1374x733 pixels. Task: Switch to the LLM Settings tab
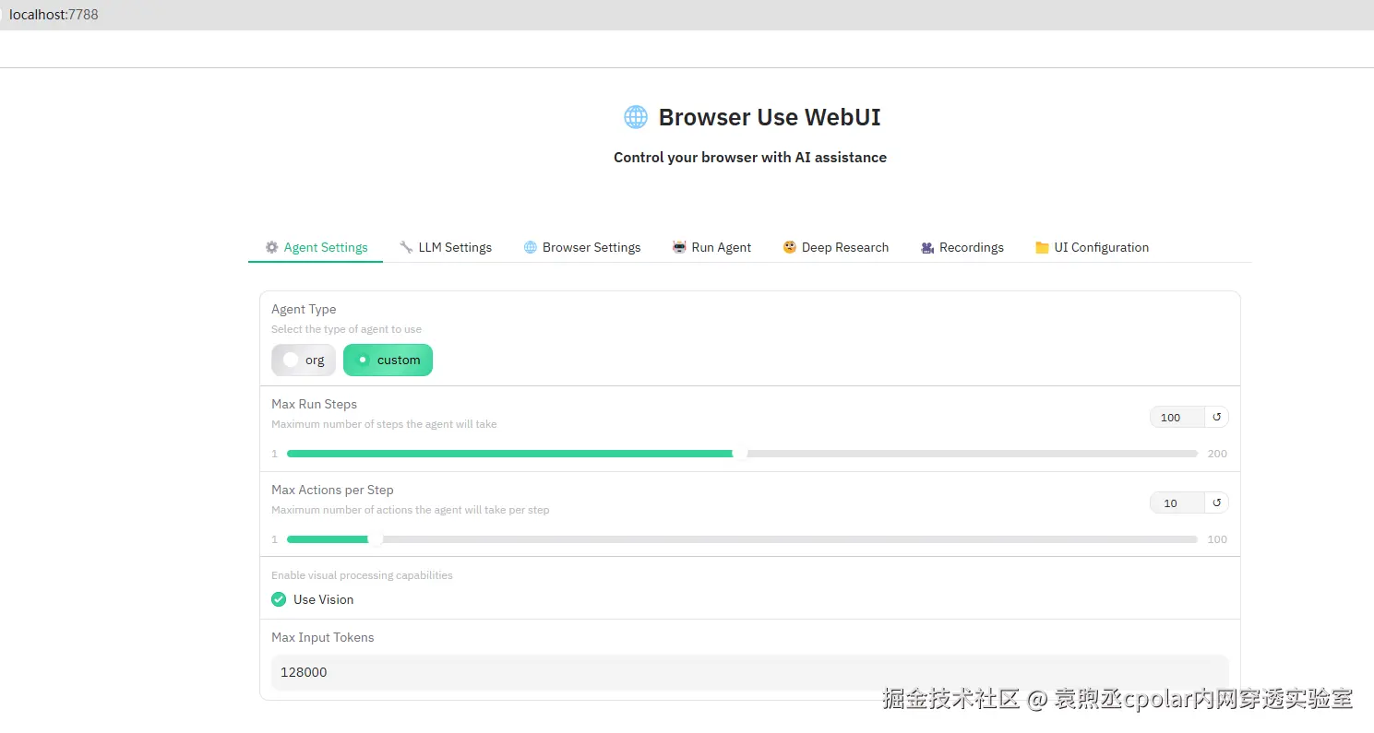tap(446, 247)
